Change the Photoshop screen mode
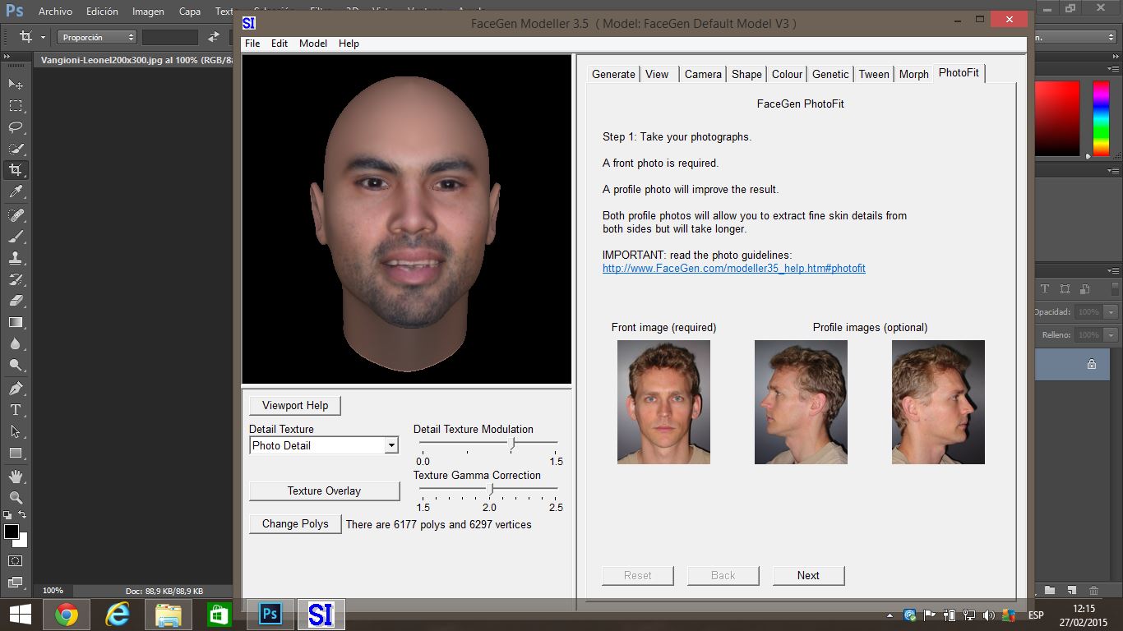This screenshot has height=631, width=1123. [x=16, y=583]
